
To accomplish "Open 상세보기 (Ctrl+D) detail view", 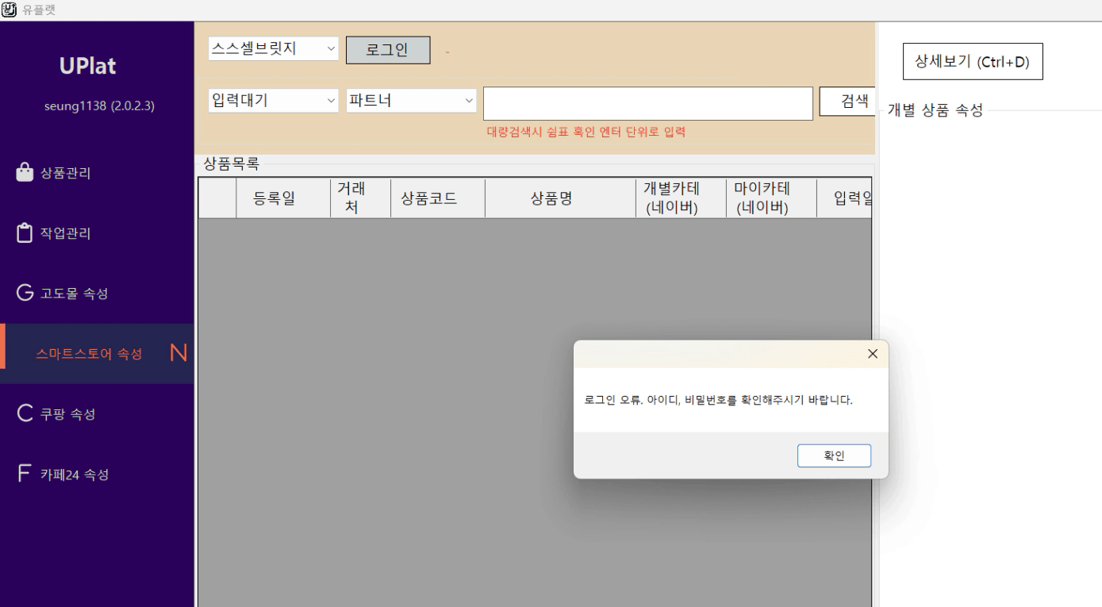I will pyautogui.click(x=972, y=63).
